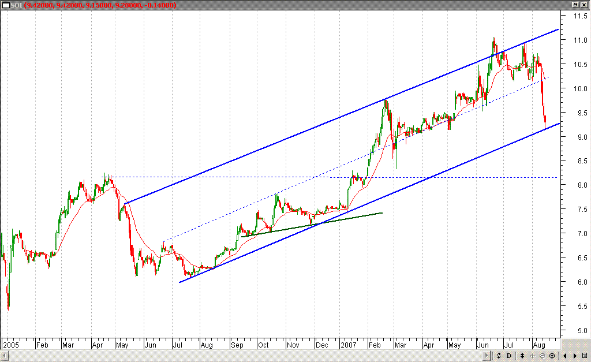Image resolution: width=591 pixels, height=362 pixels.
Task: Click the 5.0 price axis label
Action: (x=582, y=331)
